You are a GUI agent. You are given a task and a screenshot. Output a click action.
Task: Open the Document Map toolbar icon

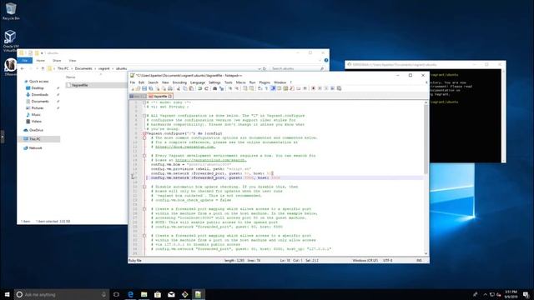[285, 88]
